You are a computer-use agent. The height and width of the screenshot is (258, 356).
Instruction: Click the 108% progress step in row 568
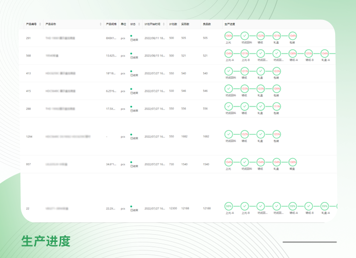pyautogui.click(x=292, y=54)
